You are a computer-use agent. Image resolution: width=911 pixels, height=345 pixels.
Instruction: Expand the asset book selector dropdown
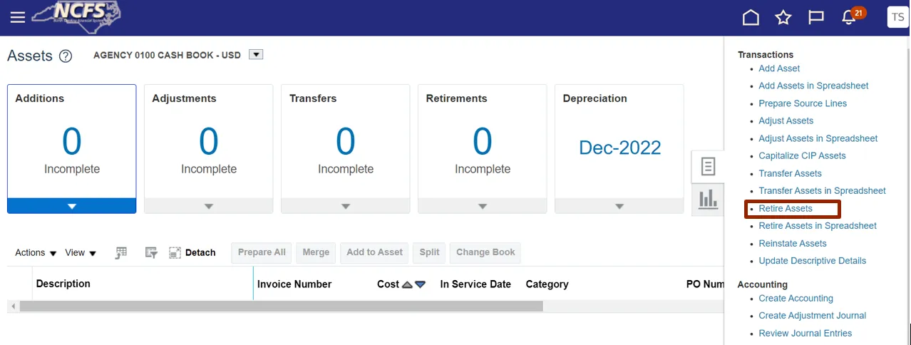tap(257, 55)
